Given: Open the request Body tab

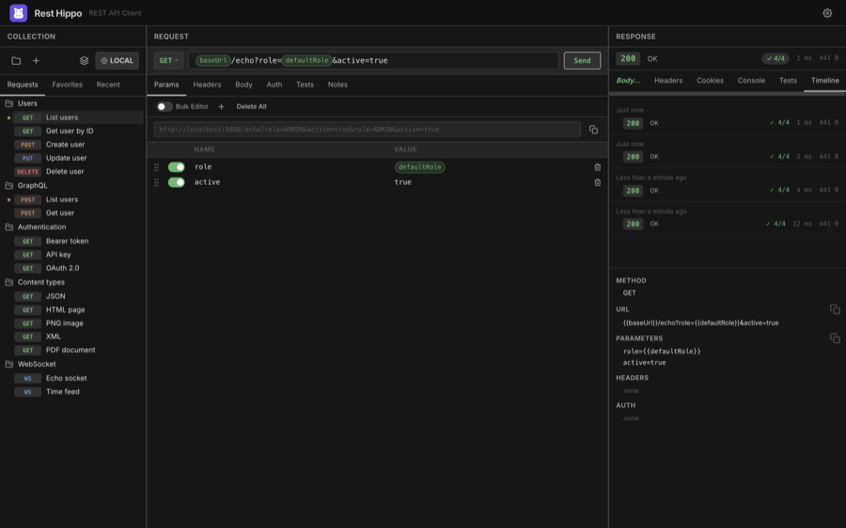Looking at the screenshot, I should coord(243,85).
